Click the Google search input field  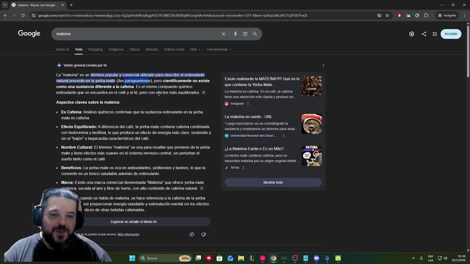click(x=136, y=34)
